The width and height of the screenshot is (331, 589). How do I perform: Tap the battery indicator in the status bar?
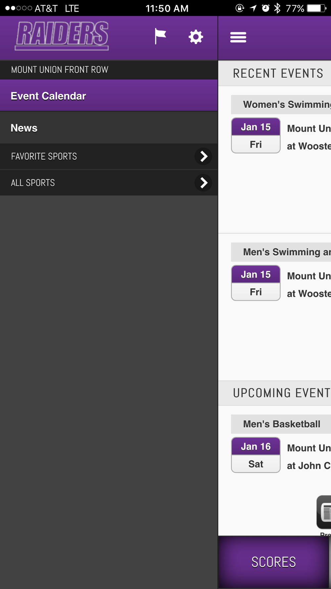(x=316, y=8)
